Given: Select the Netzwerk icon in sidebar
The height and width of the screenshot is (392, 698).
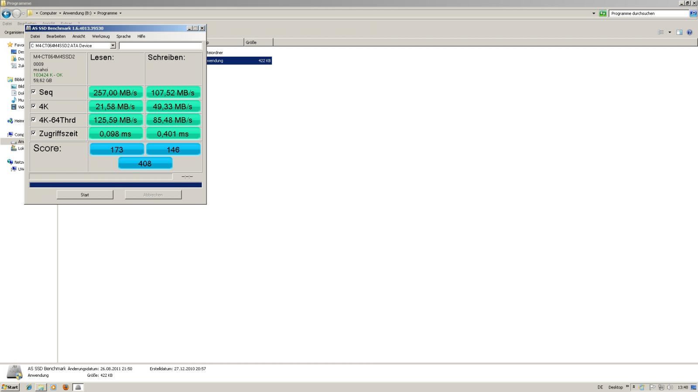Looking at the screenshot, I should click(10, 162).
